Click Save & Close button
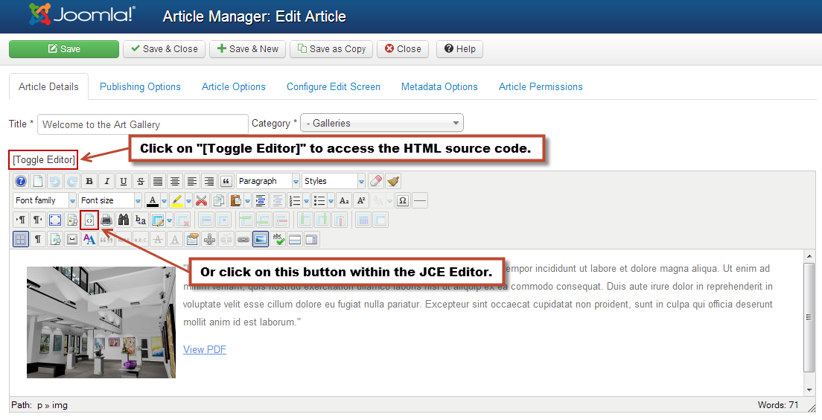The image size is (822, 420). 164,48
